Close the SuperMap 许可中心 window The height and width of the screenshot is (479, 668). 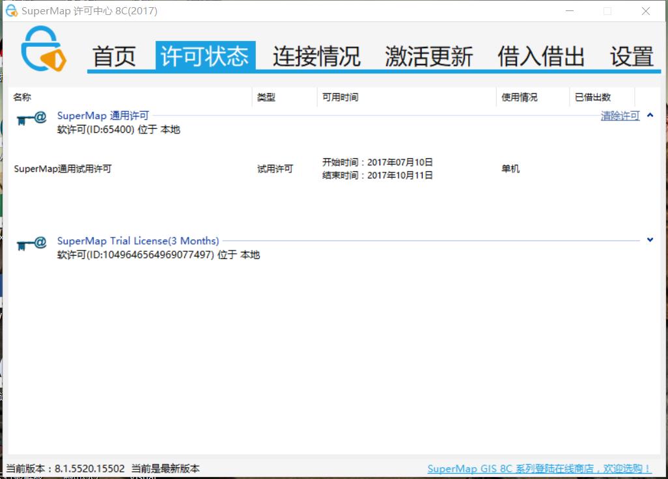click(646, 10)
